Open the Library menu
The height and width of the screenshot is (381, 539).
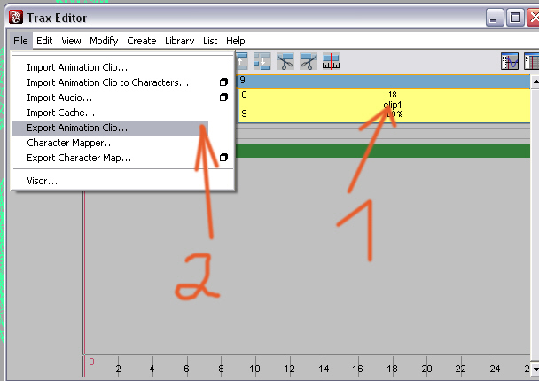point(179,41)
